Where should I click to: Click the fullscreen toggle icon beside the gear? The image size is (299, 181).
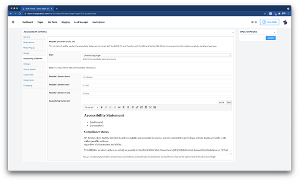click(x=256, y=22)
